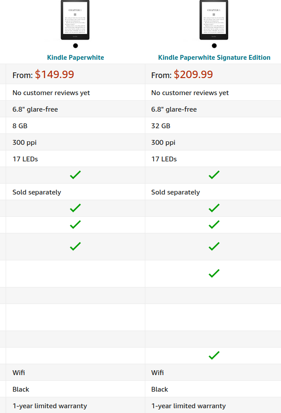Click the Paperwhite Signature Edition device image
281x413 pixels.
pos(214,20)
